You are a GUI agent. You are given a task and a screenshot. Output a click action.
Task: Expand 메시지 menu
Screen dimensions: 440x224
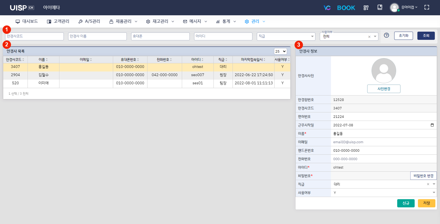(x=195, y=21)
